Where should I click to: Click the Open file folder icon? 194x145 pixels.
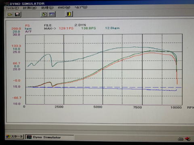tap(10, 14)
